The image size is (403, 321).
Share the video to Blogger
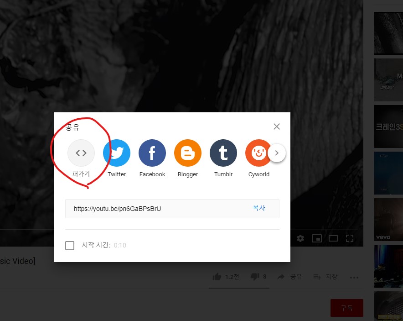(188, 153)
